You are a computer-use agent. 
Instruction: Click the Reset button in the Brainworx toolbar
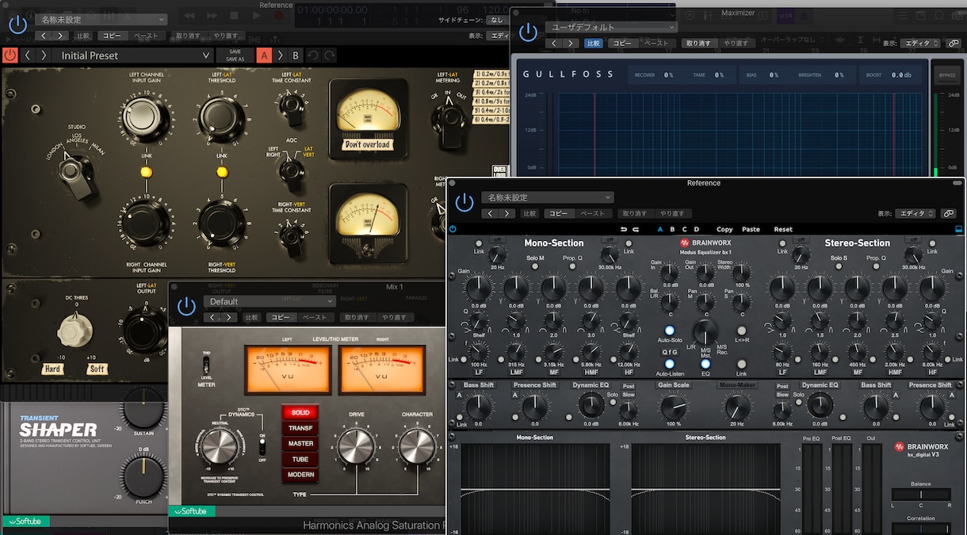783,229
